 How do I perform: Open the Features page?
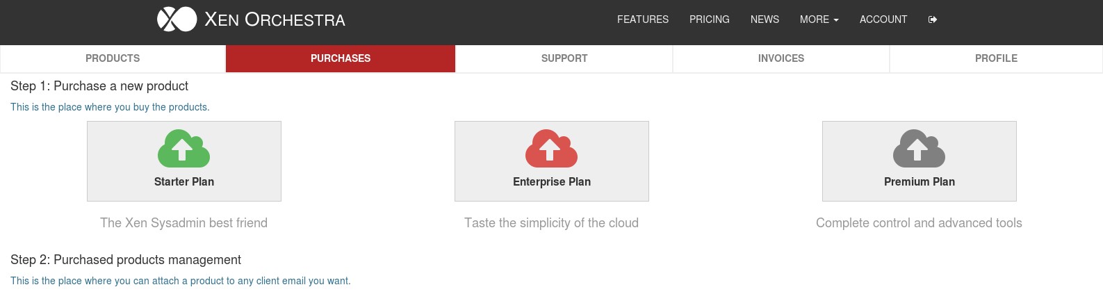point(643,19)
